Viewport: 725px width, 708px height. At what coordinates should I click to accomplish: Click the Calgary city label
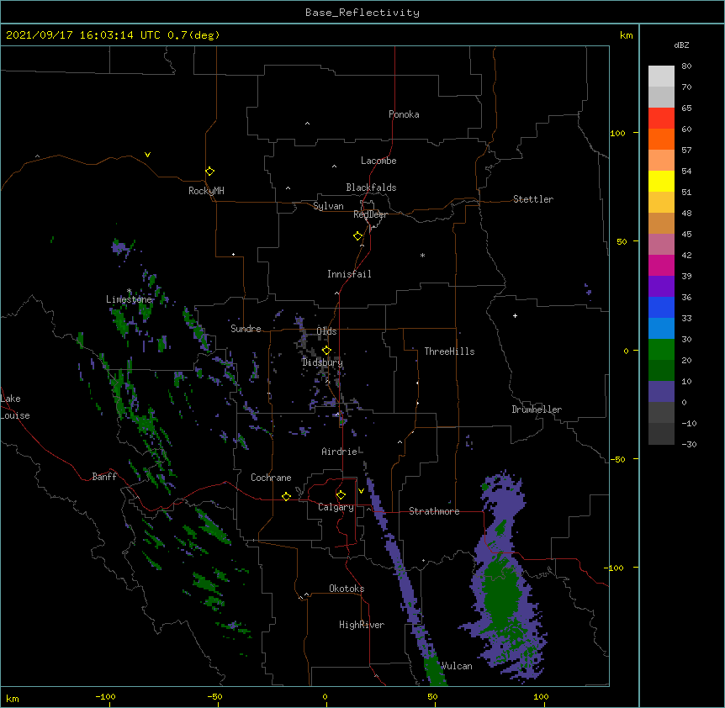point(336,507)
